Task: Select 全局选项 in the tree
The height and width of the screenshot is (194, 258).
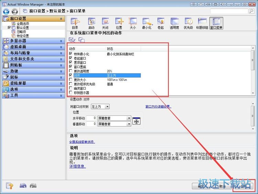Action: [x=23, y=23]
